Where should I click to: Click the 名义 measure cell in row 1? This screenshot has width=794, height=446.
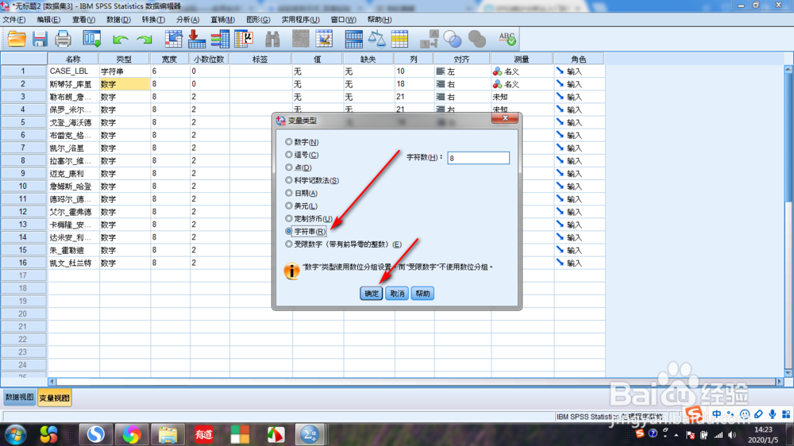[x=522, y=71]
